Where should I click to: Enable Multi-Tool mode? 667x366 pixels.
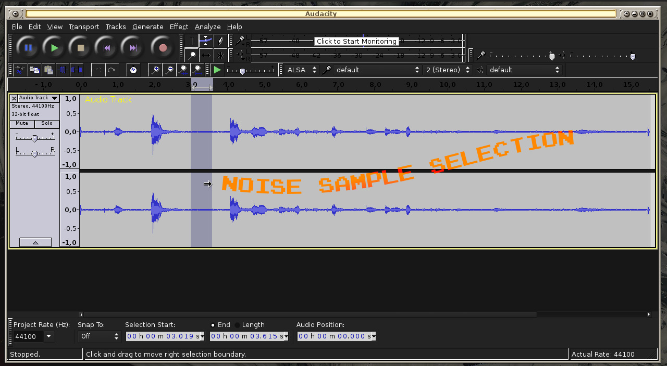219,55
